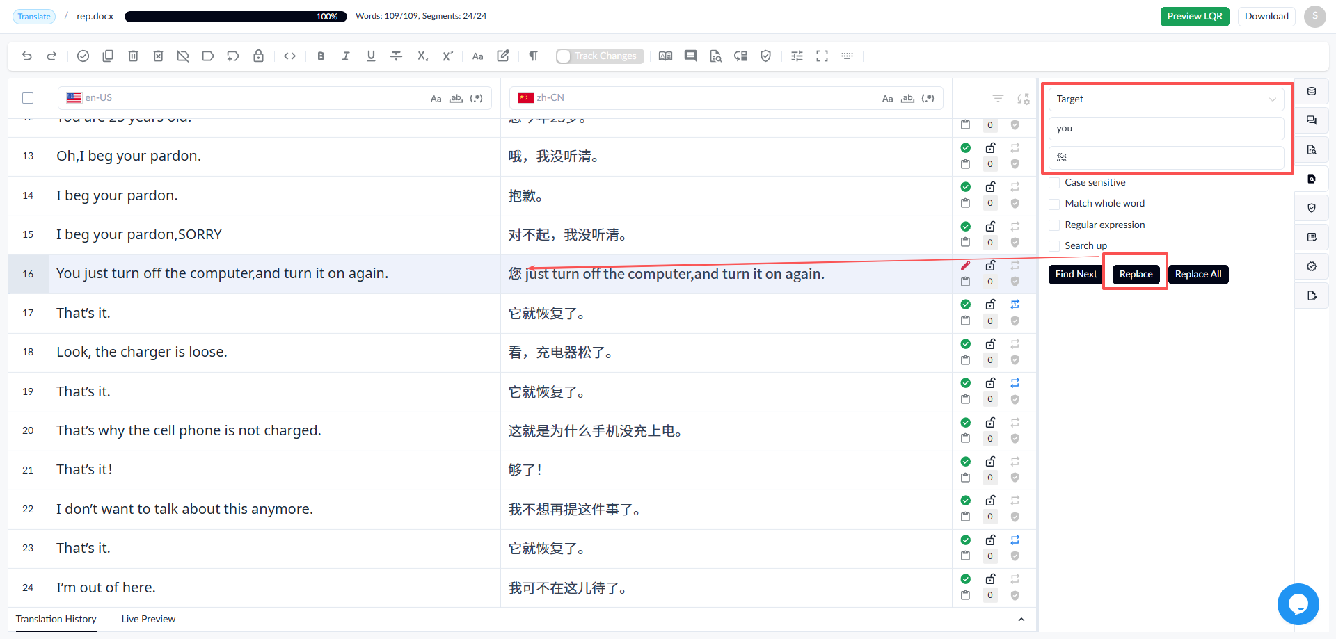This screenshot has width=1336, height=639.
Task: Click the superscript icon
Action: (x=447, y=56)
